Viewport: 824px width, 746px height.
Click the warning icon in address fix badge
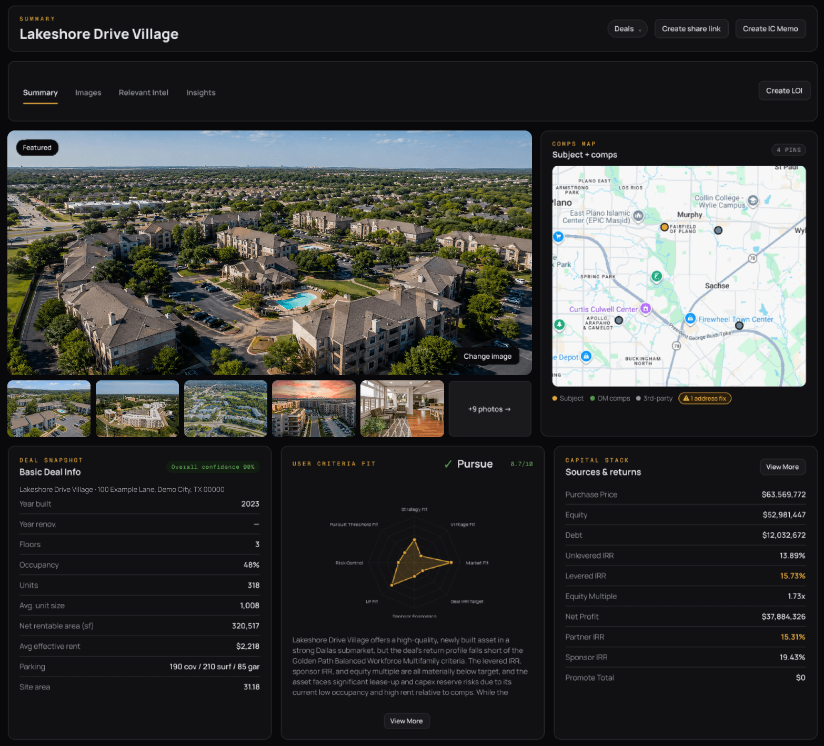686,398
